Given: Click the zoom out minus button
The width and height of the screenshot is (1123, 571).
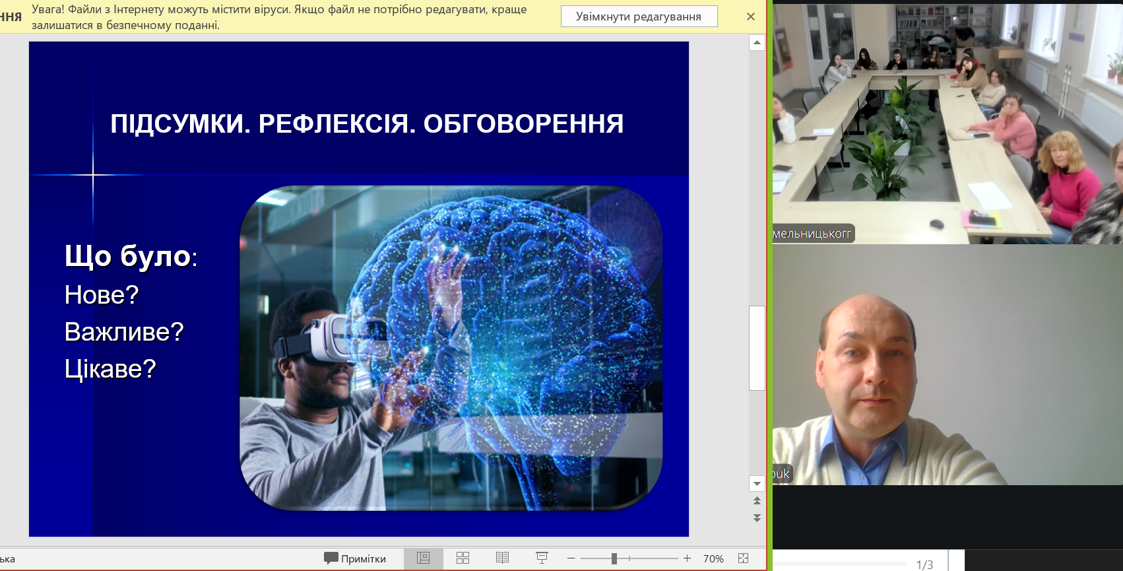Looking at the screenshot, I should (x=571, y=558).
